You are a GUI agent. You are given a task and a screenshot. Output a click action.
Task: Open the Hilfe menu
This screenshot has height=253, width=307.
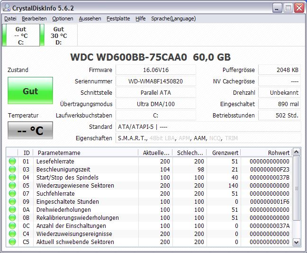(x=141, y=18)
